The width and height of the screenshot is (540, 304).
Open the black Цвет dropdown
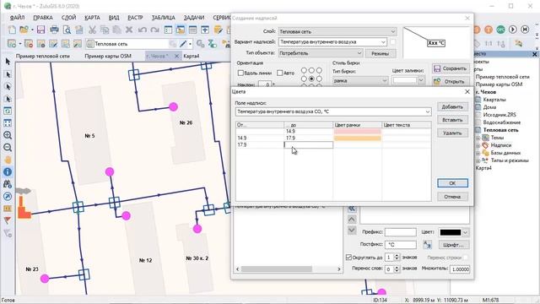465,232
